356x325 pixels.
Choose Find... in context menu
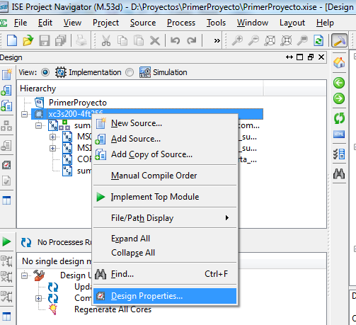[165, 274]
